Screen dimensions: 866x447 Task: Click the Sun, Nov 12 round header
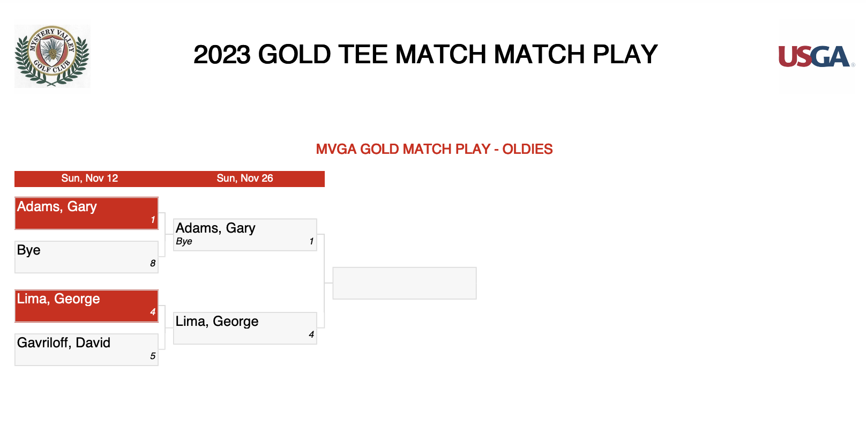[x=89, y=178]
